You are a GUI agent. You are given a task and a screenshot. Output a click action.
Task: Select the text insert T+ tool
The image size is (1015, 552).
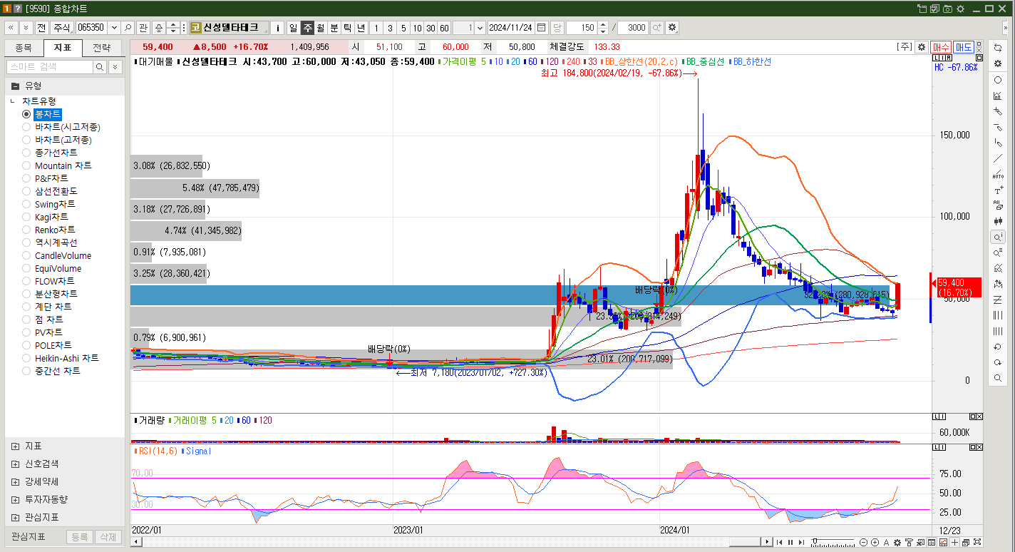click(998, 190)
